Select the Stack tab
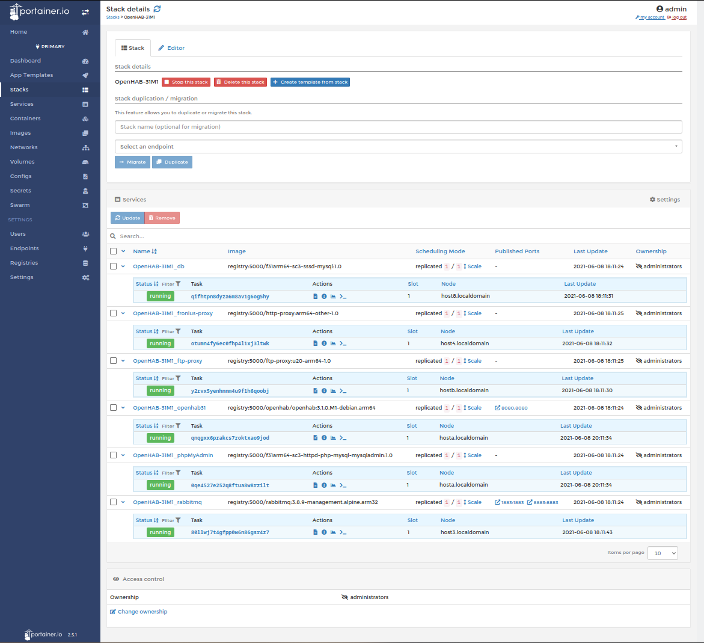The width and height of the screenshot is (704, 643). click(133, 48)
